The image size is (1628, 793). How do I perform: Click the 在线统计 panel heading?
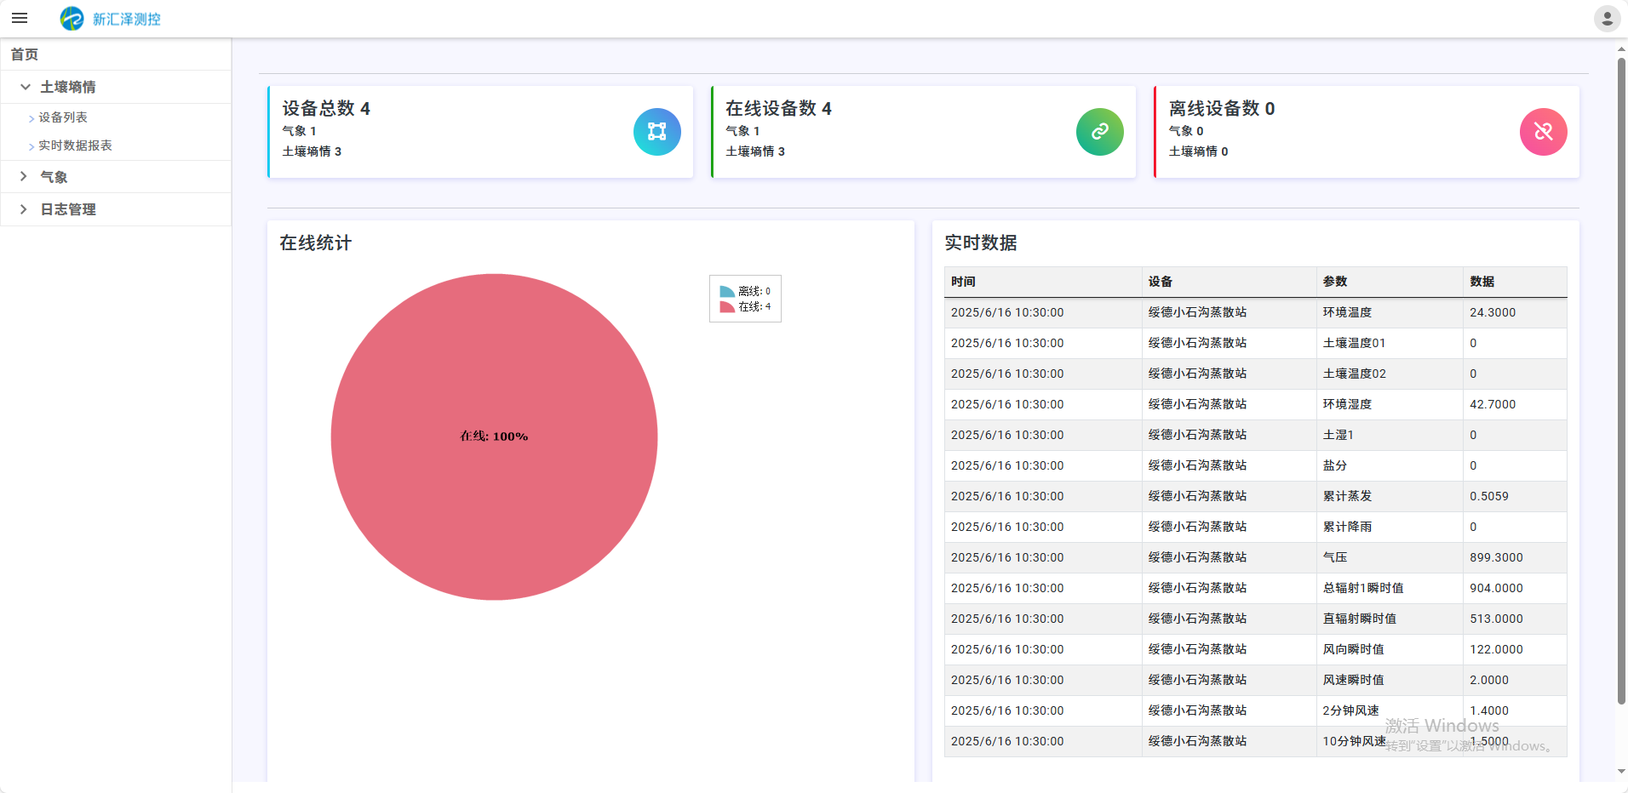[x=316, y=243]
